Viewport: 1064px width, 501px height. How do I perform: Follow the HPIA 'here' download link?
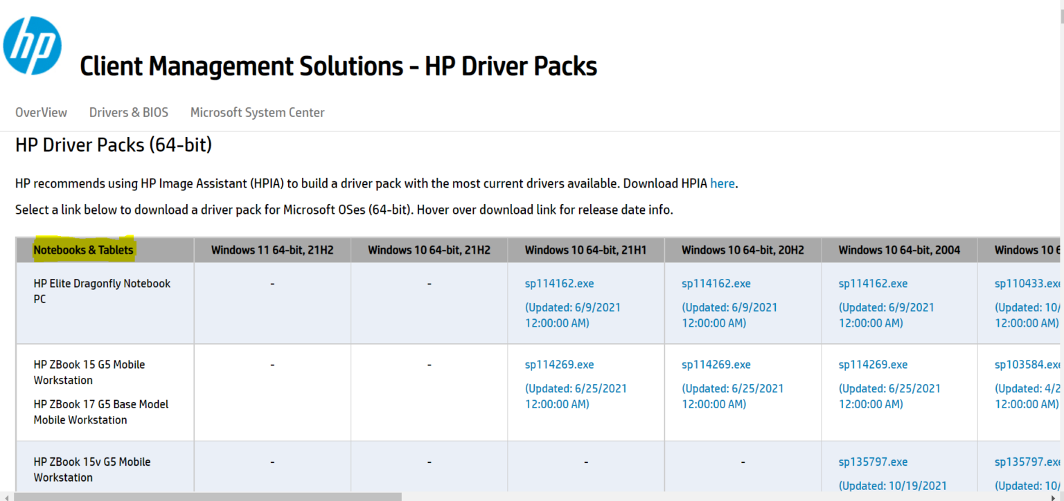point(722,183)
